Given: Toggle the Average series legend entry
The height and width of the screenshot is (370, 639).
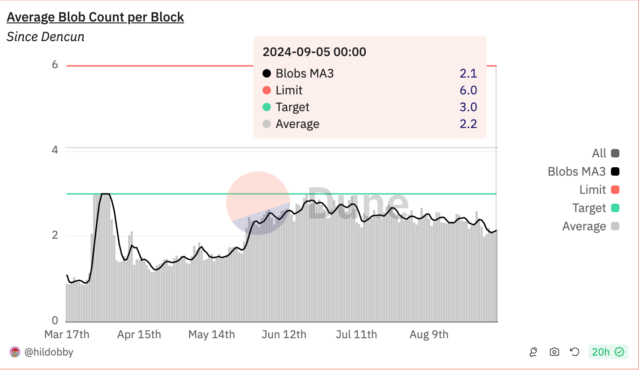Looking at the screenshot, I should tap(584, 226).
